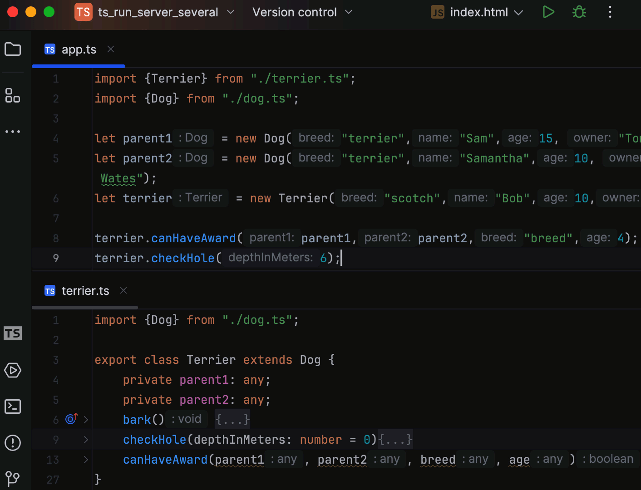Run the index.html configuration

(548, 12)
